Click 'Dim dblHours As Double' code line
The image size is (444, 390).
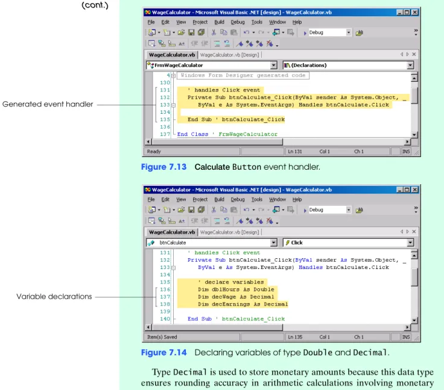point(236,289)
